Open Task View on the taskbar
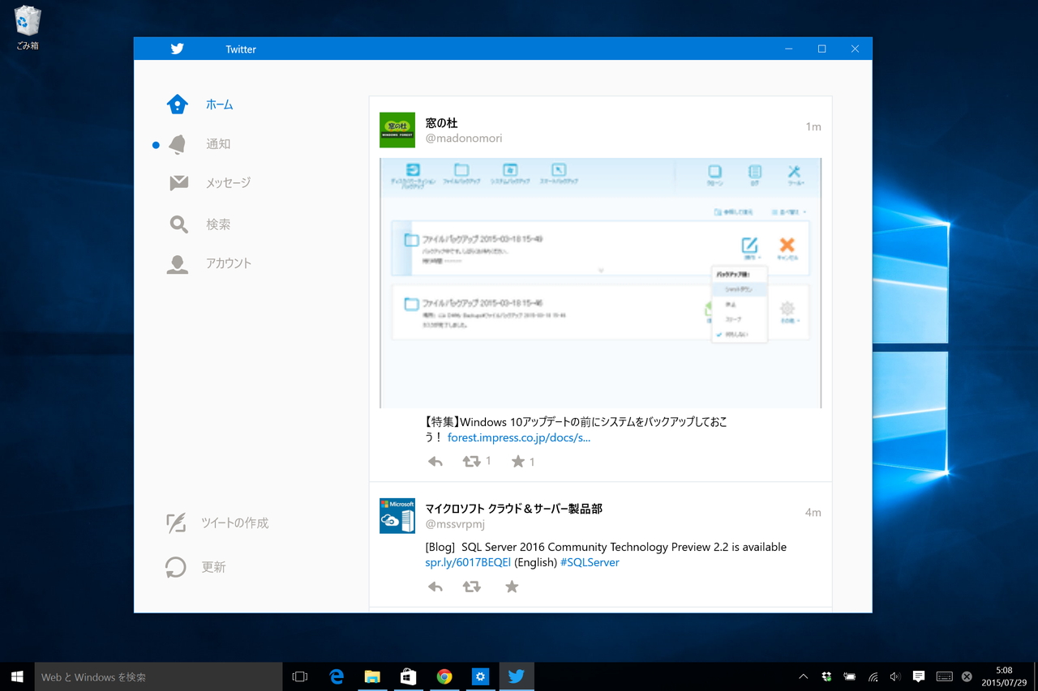The height and width of the screenshot is (691, 1038). pyautogui.click(x=300, y=676)
